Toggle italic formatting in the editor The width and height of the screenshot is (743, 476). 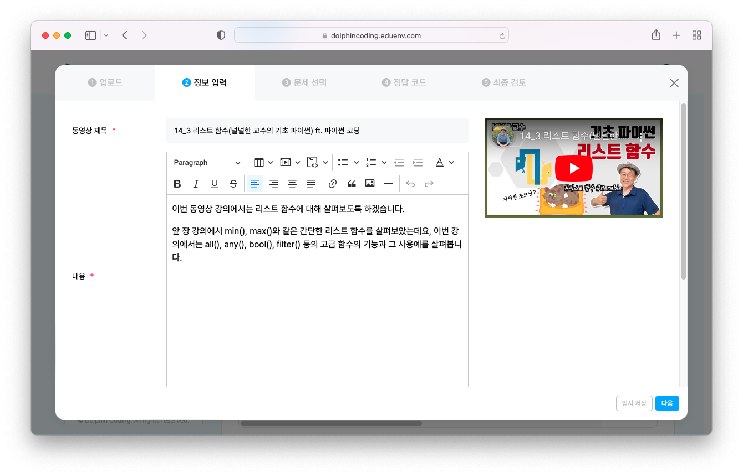click(x=196, y=184)
